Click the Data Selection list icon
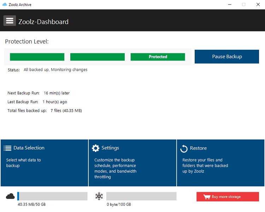Viewport: 265px width, 212px height. [8, 148]
